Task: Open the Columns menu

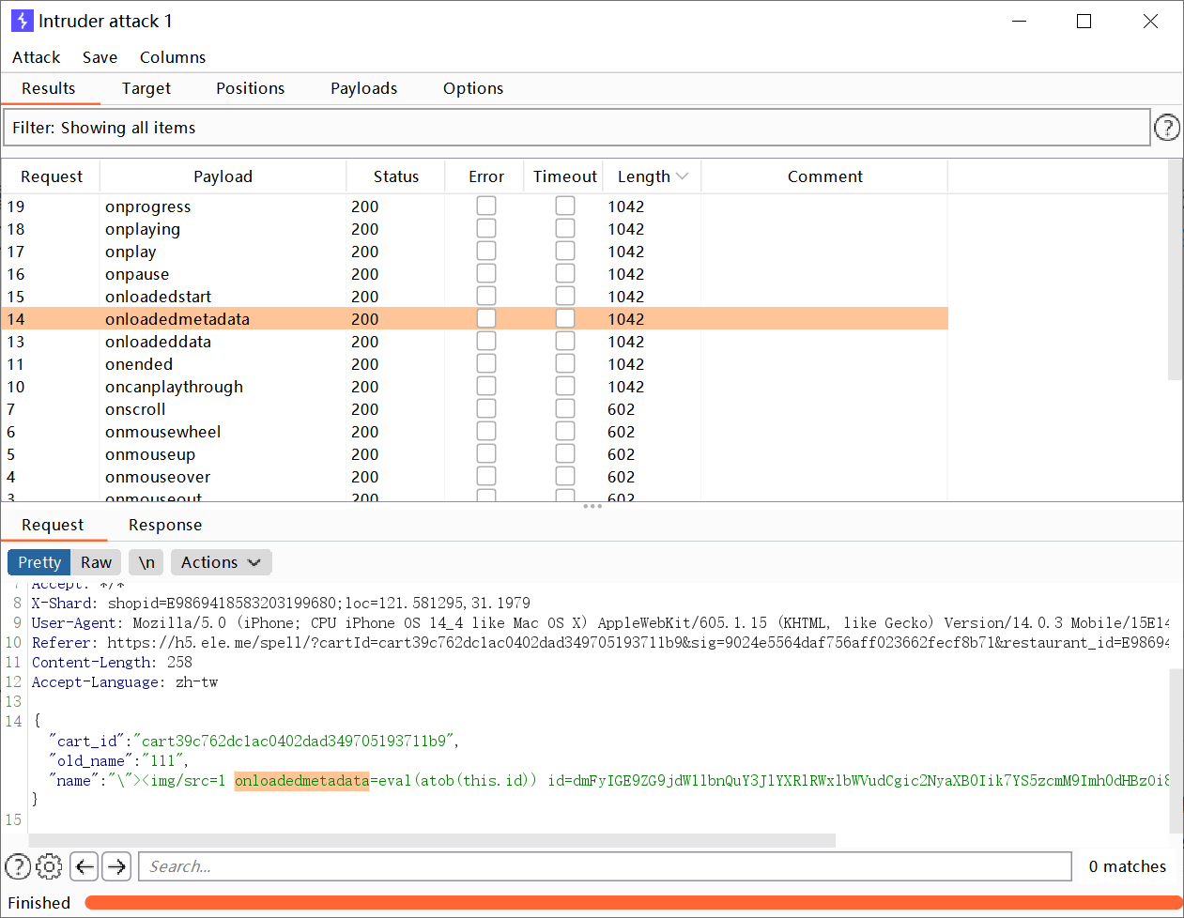Action: (173, 57)
